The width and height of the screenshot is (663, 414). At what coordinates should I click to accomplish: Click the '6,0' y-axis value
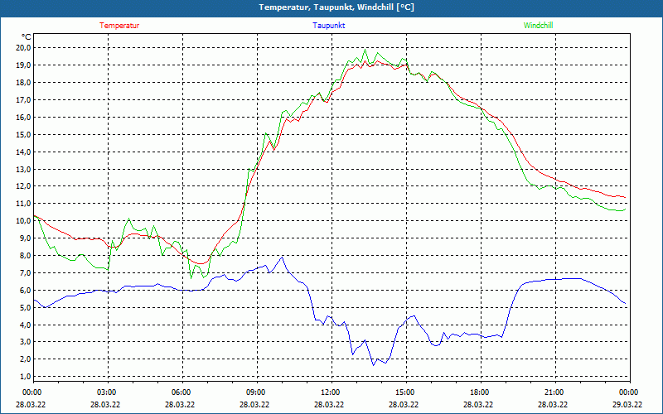point(25,291)
